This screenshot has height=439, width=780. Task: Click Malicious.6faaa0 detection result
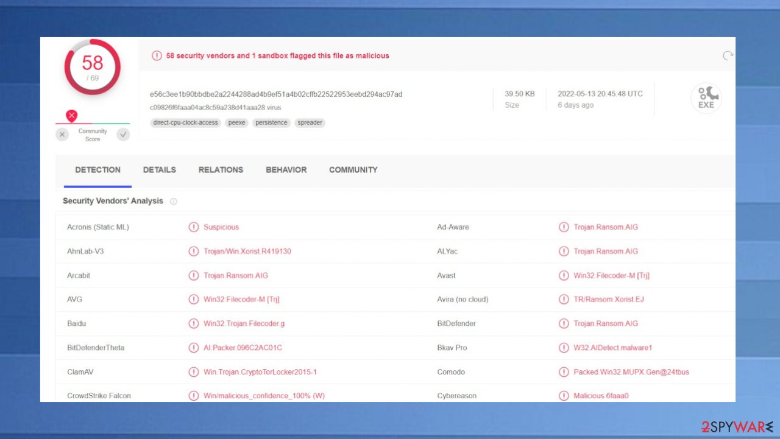(x=601, y=396)
